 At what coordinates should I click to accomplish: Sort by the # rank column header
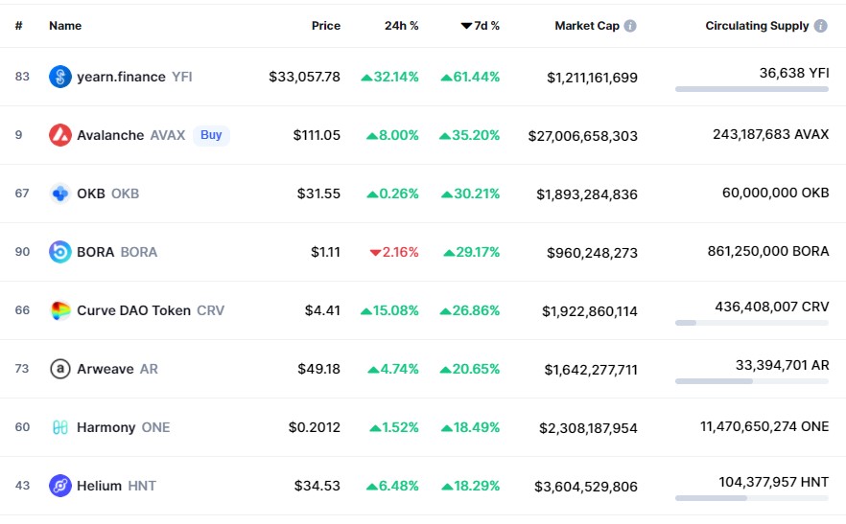19,26
